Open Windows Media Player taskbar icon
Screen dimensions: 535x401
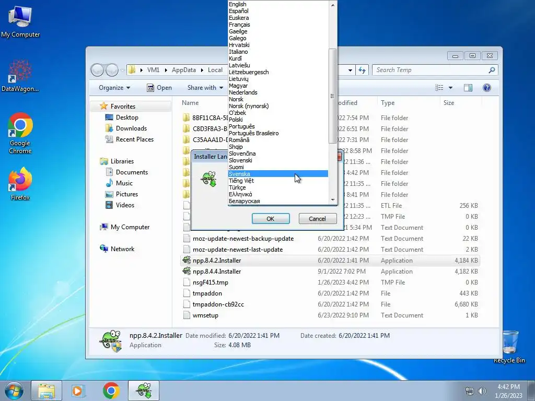(x=78, y=391)
